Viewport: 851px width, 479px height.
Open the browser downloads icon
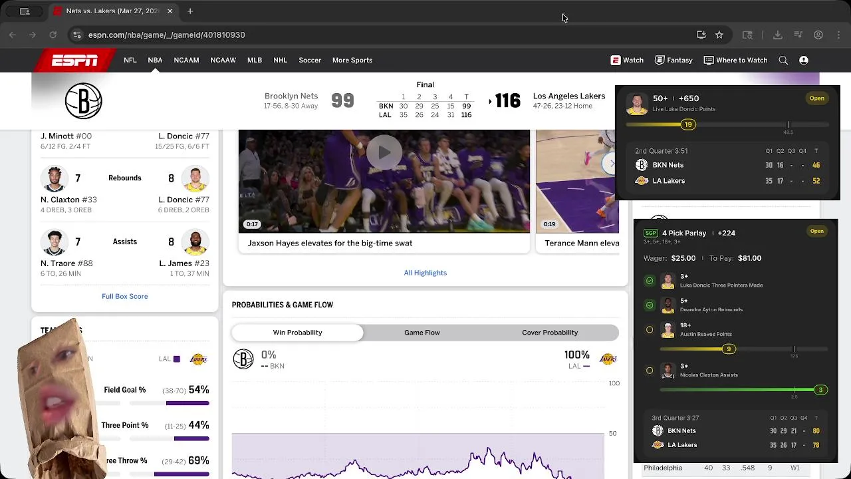778,35
